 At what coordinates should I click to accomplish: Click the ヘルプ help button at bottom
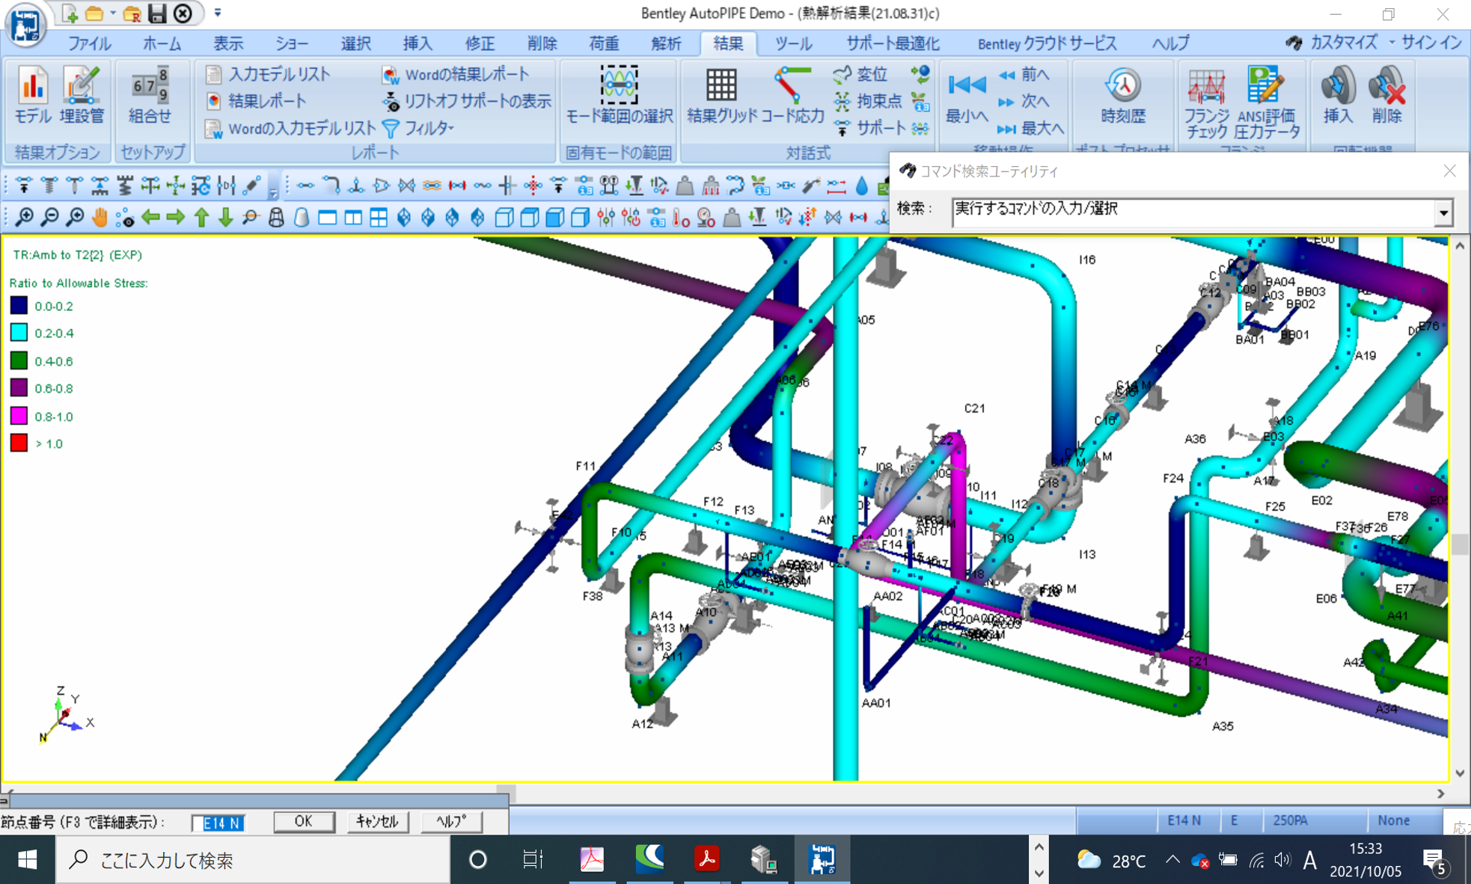(x=451, y=821)
